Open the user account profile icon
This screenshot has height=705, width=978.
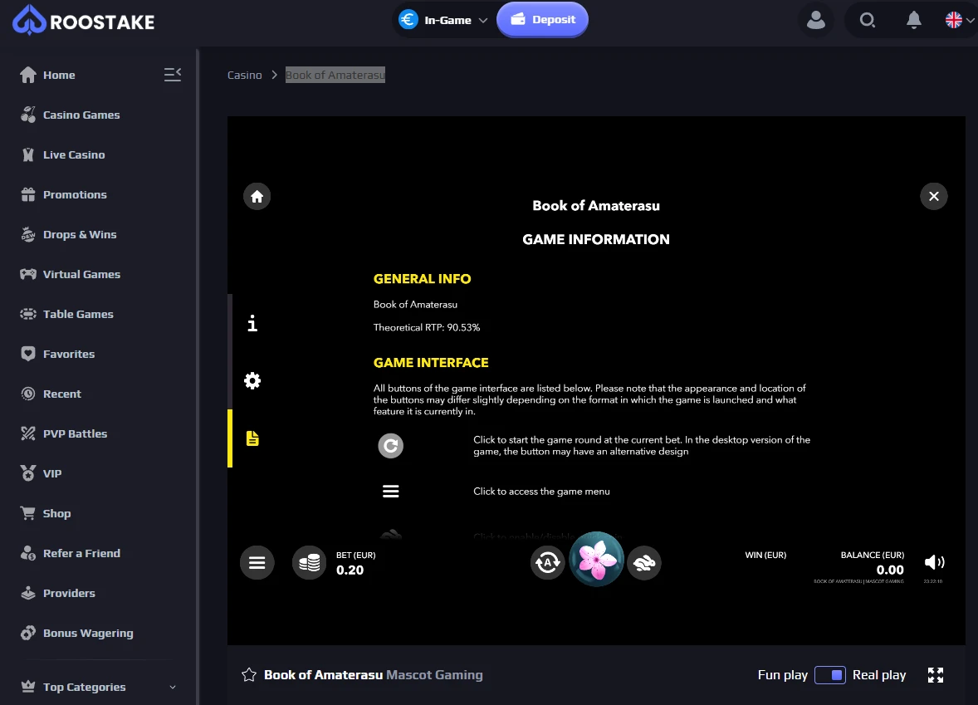816,20
